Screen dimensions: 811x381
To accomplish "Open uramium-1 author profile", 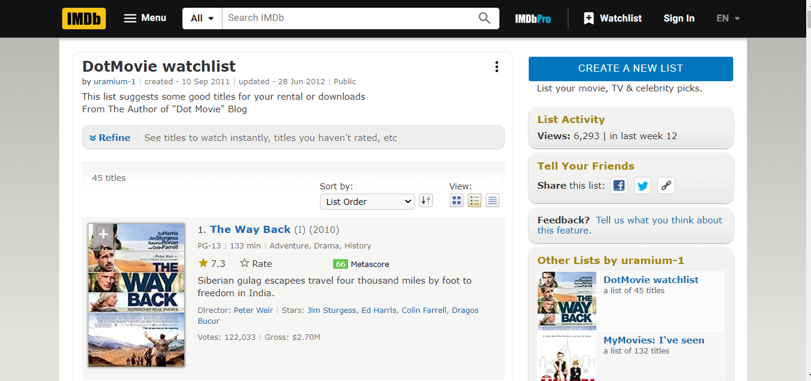I will [x=114, y=82].
